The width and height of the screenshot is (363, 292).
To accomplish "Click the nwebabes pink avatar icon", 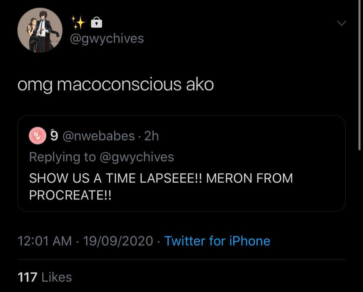I will [x=37, y=136].
